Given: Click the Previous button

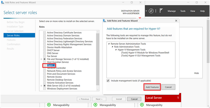Looking at the screenshot, I should (84, 99).
